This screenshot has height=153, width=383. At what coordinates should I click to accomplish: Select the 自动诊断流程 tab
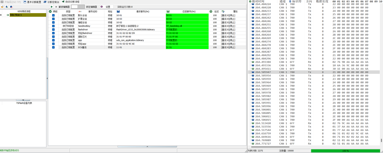tap(71, 2)
